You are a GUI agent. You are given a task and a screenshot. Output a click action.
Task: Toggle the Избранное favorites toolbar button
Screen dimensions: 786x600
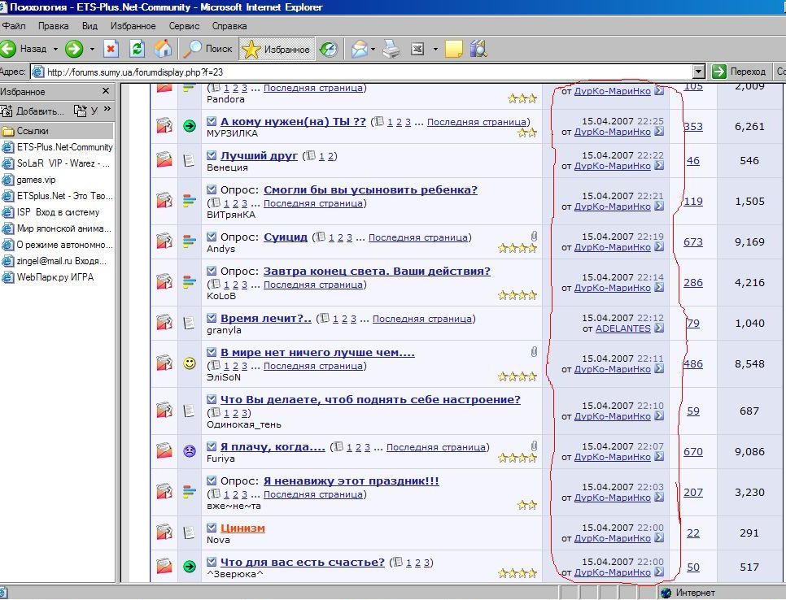tap(276, 49)
